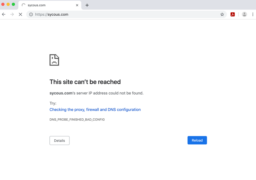View site information for sycous.com
Image resolution: width=256 pixels, height=180 pixels.
click(x=31, y=15)
